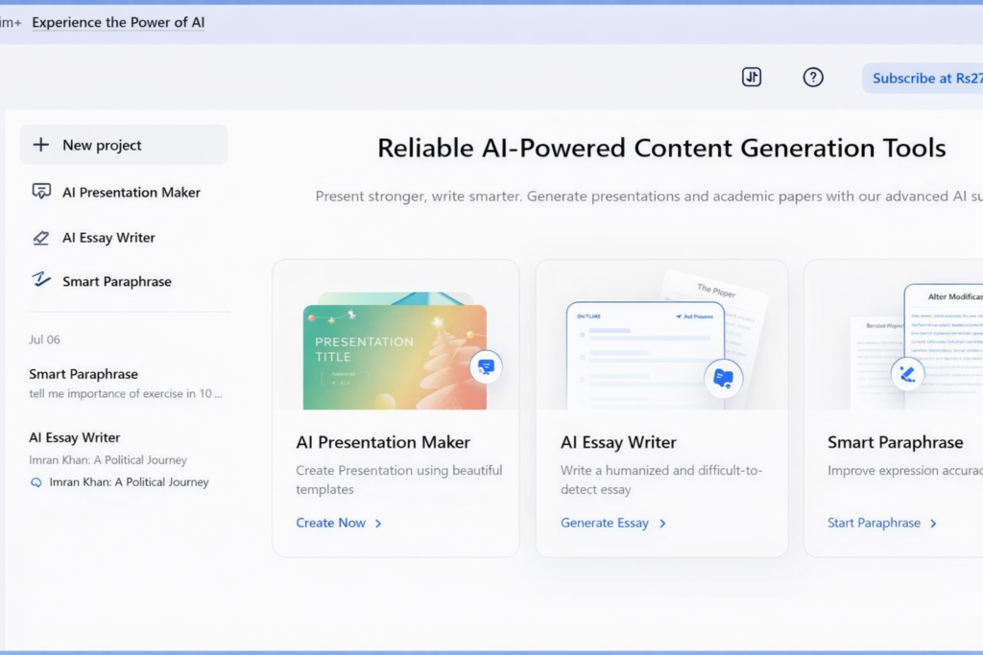The width and height of the screenshot is (983, 655).
Task: Select Smart Paraphrase in sidebar menu
Action: [x=116, y=281]
